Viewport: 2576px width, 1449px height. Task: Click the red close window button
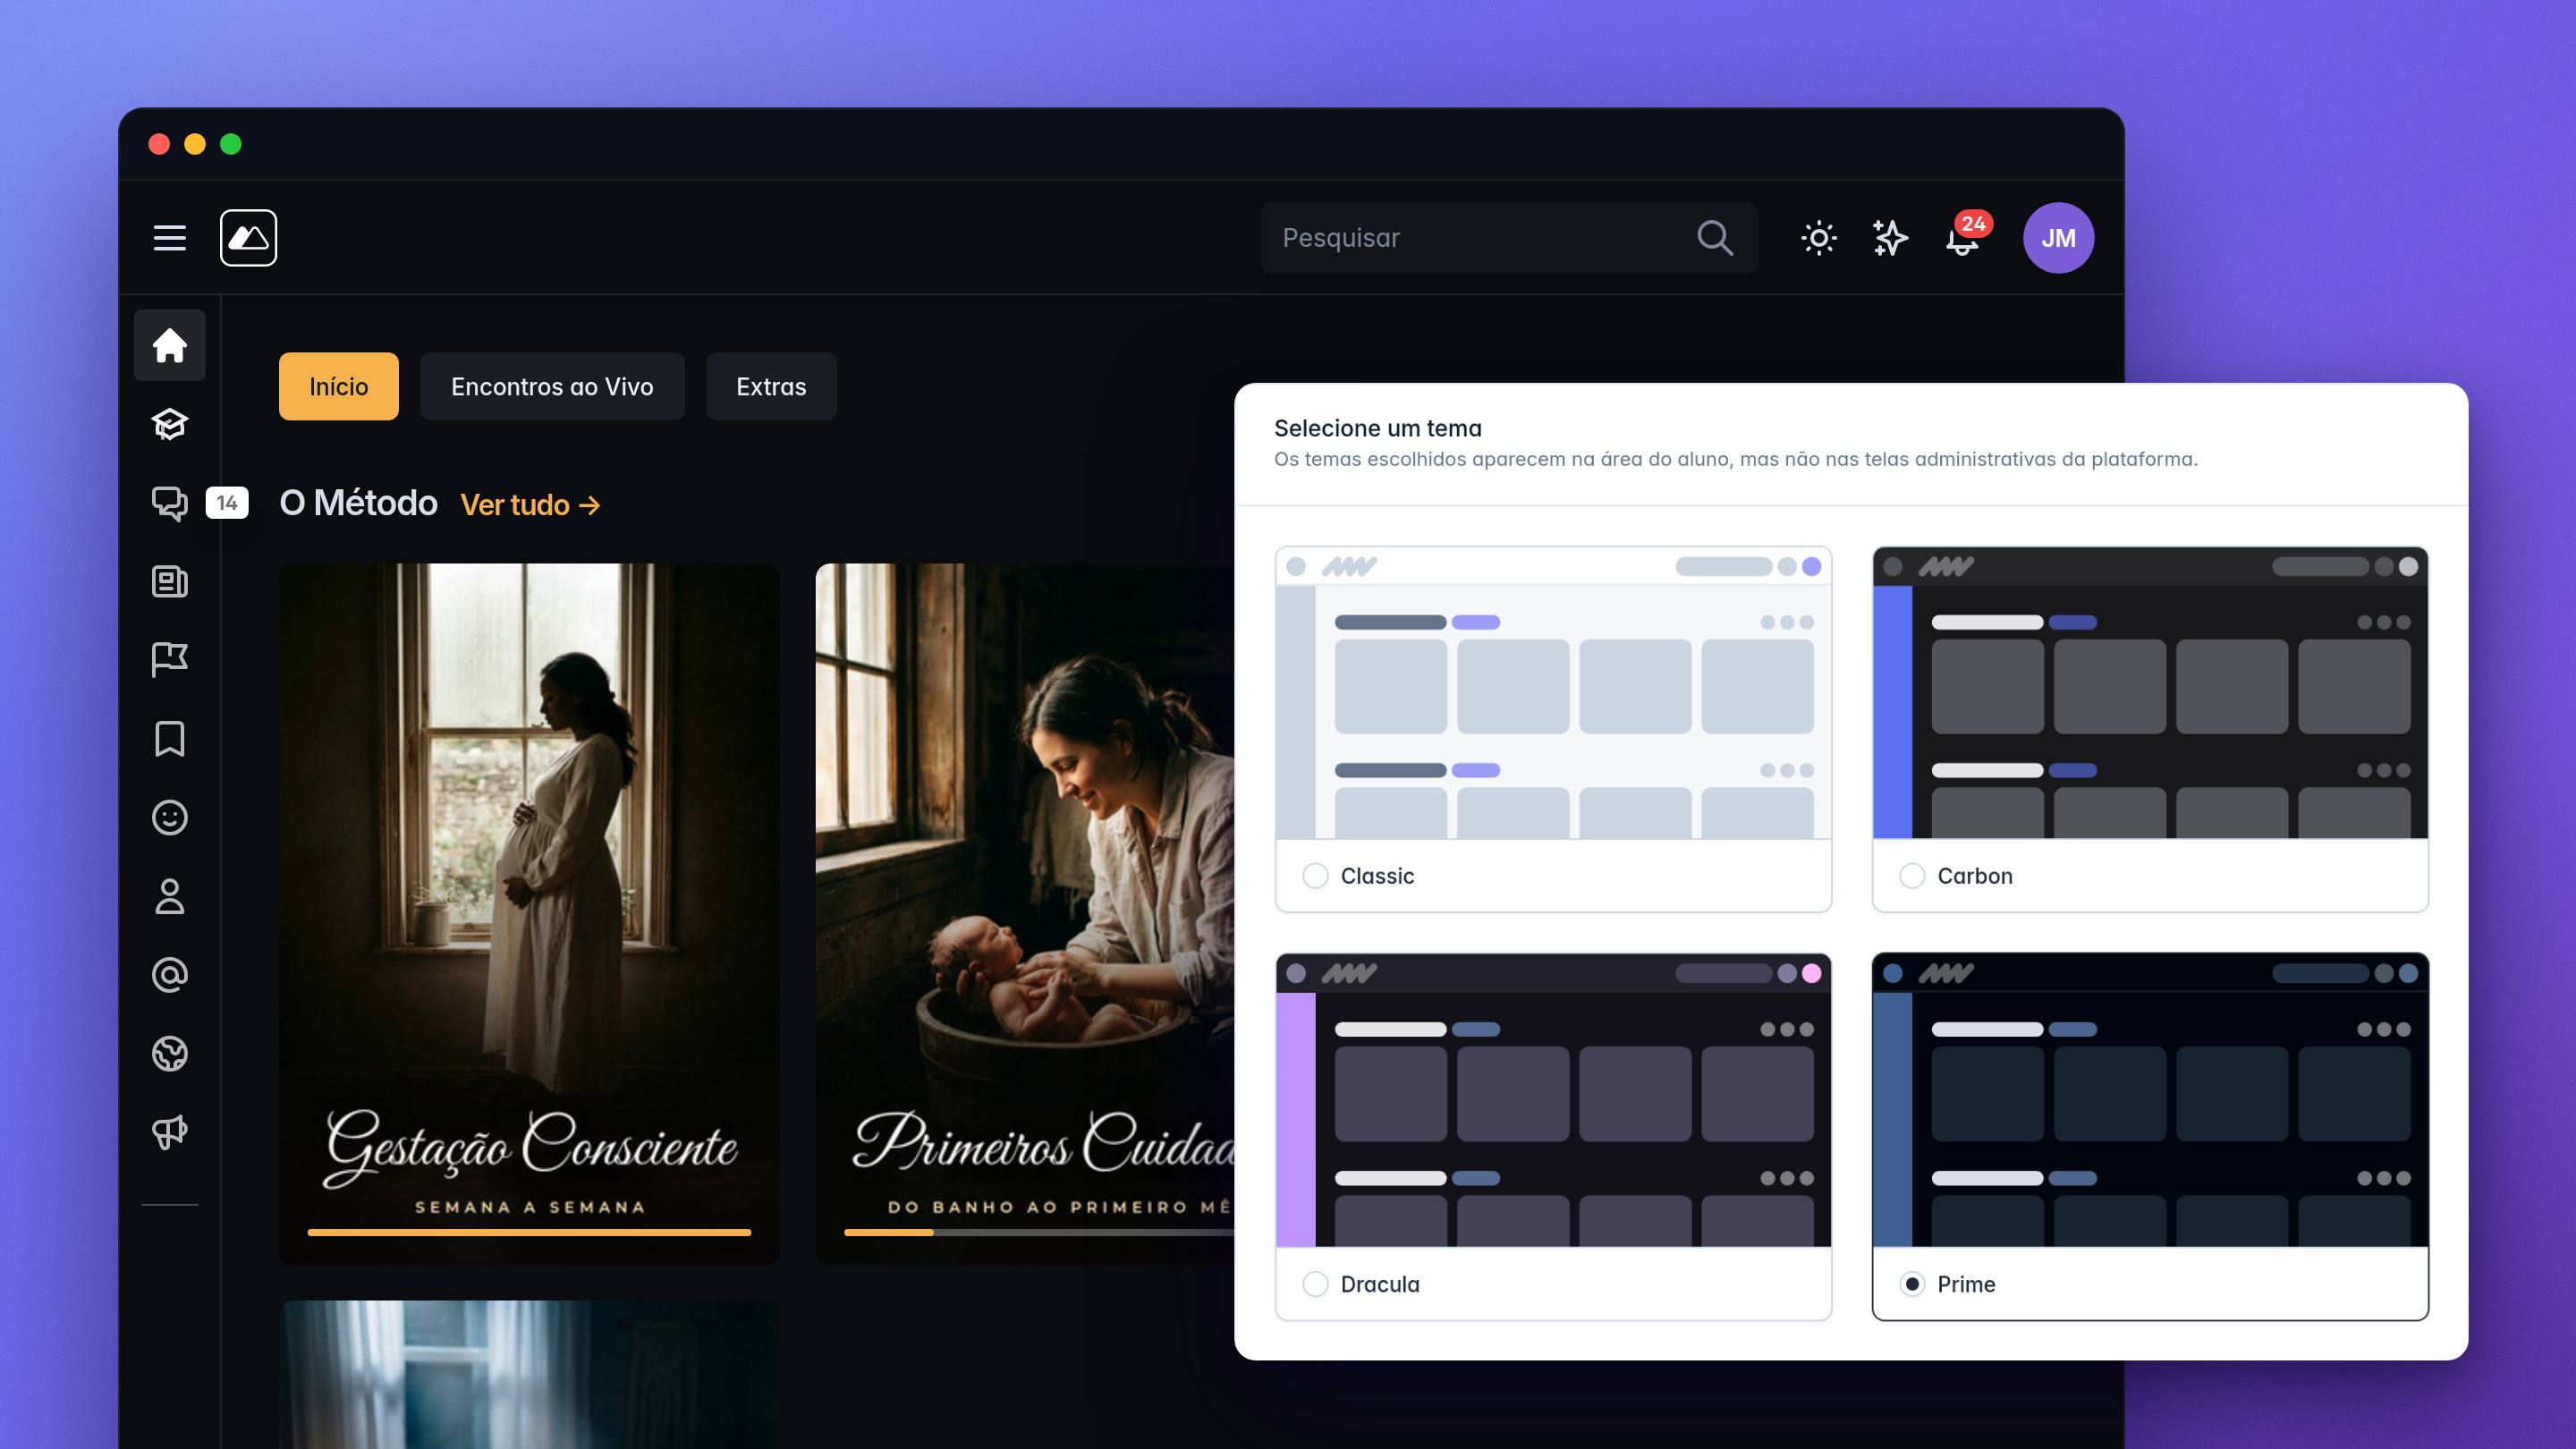[159, 144]
